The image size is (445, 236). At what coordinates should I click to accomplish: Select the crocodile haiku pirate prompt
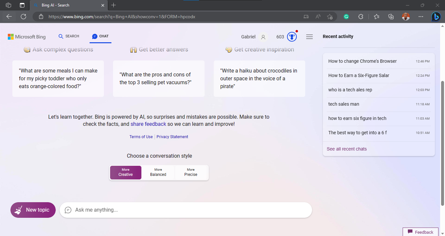[259, 79]
